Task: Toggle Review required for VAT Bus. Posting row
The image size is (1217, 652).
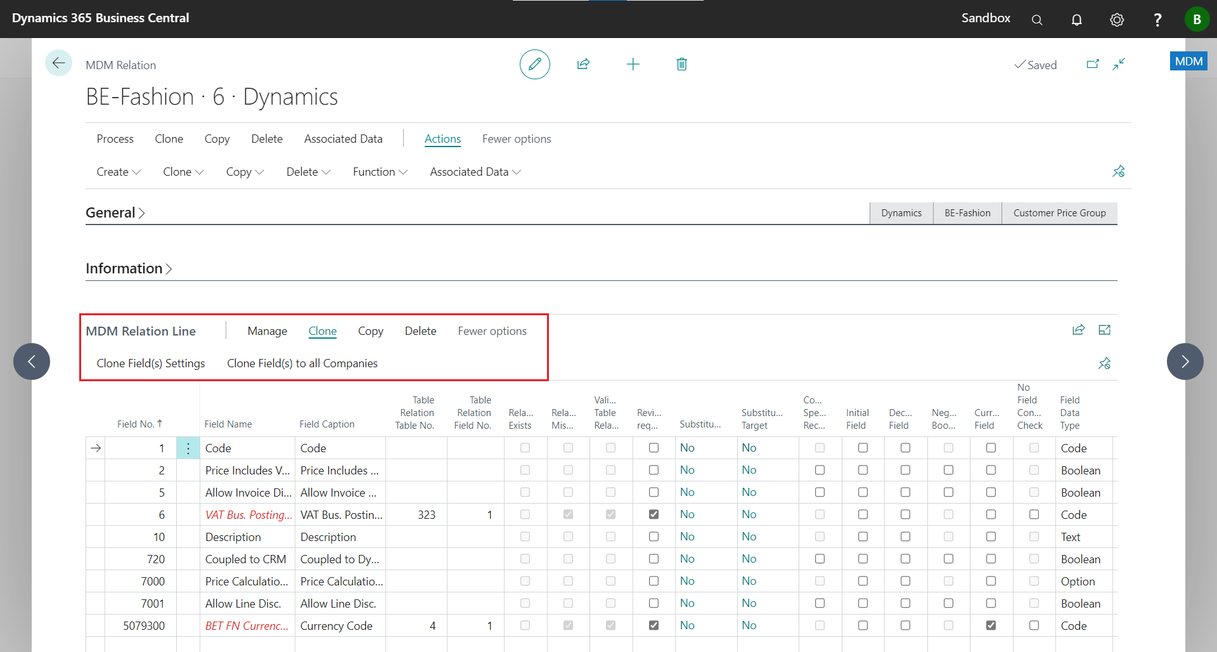Action: (x=654, y=514)
